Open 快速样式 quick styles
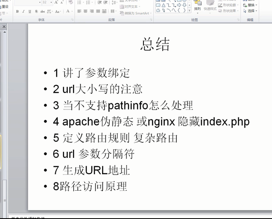This screenshot has width=272, height=219. tap(210, 6)
